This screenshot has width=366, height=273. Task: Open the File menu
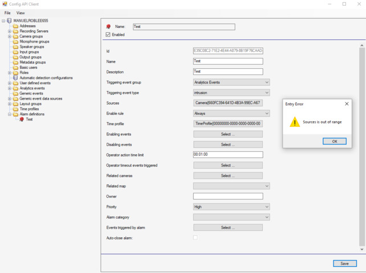coord(7,13)
